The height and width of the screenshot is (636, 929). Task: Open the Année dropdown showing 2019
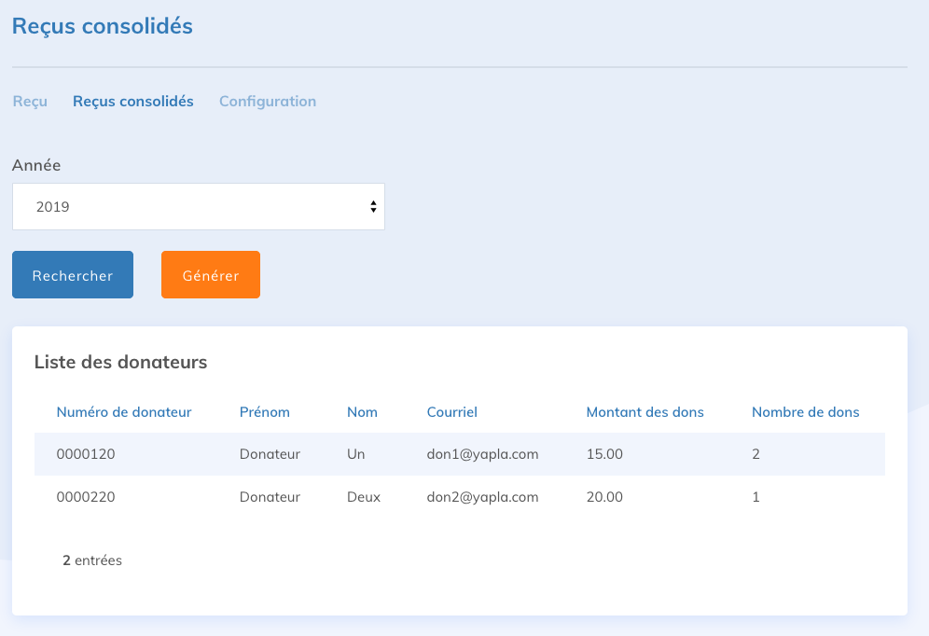coord(198,207)
